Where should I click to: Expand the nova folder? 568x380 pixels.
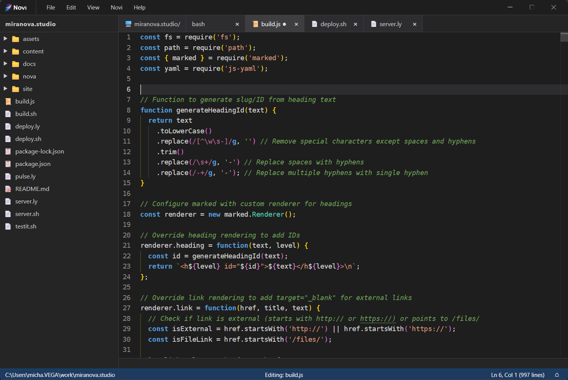pos(5,76)
